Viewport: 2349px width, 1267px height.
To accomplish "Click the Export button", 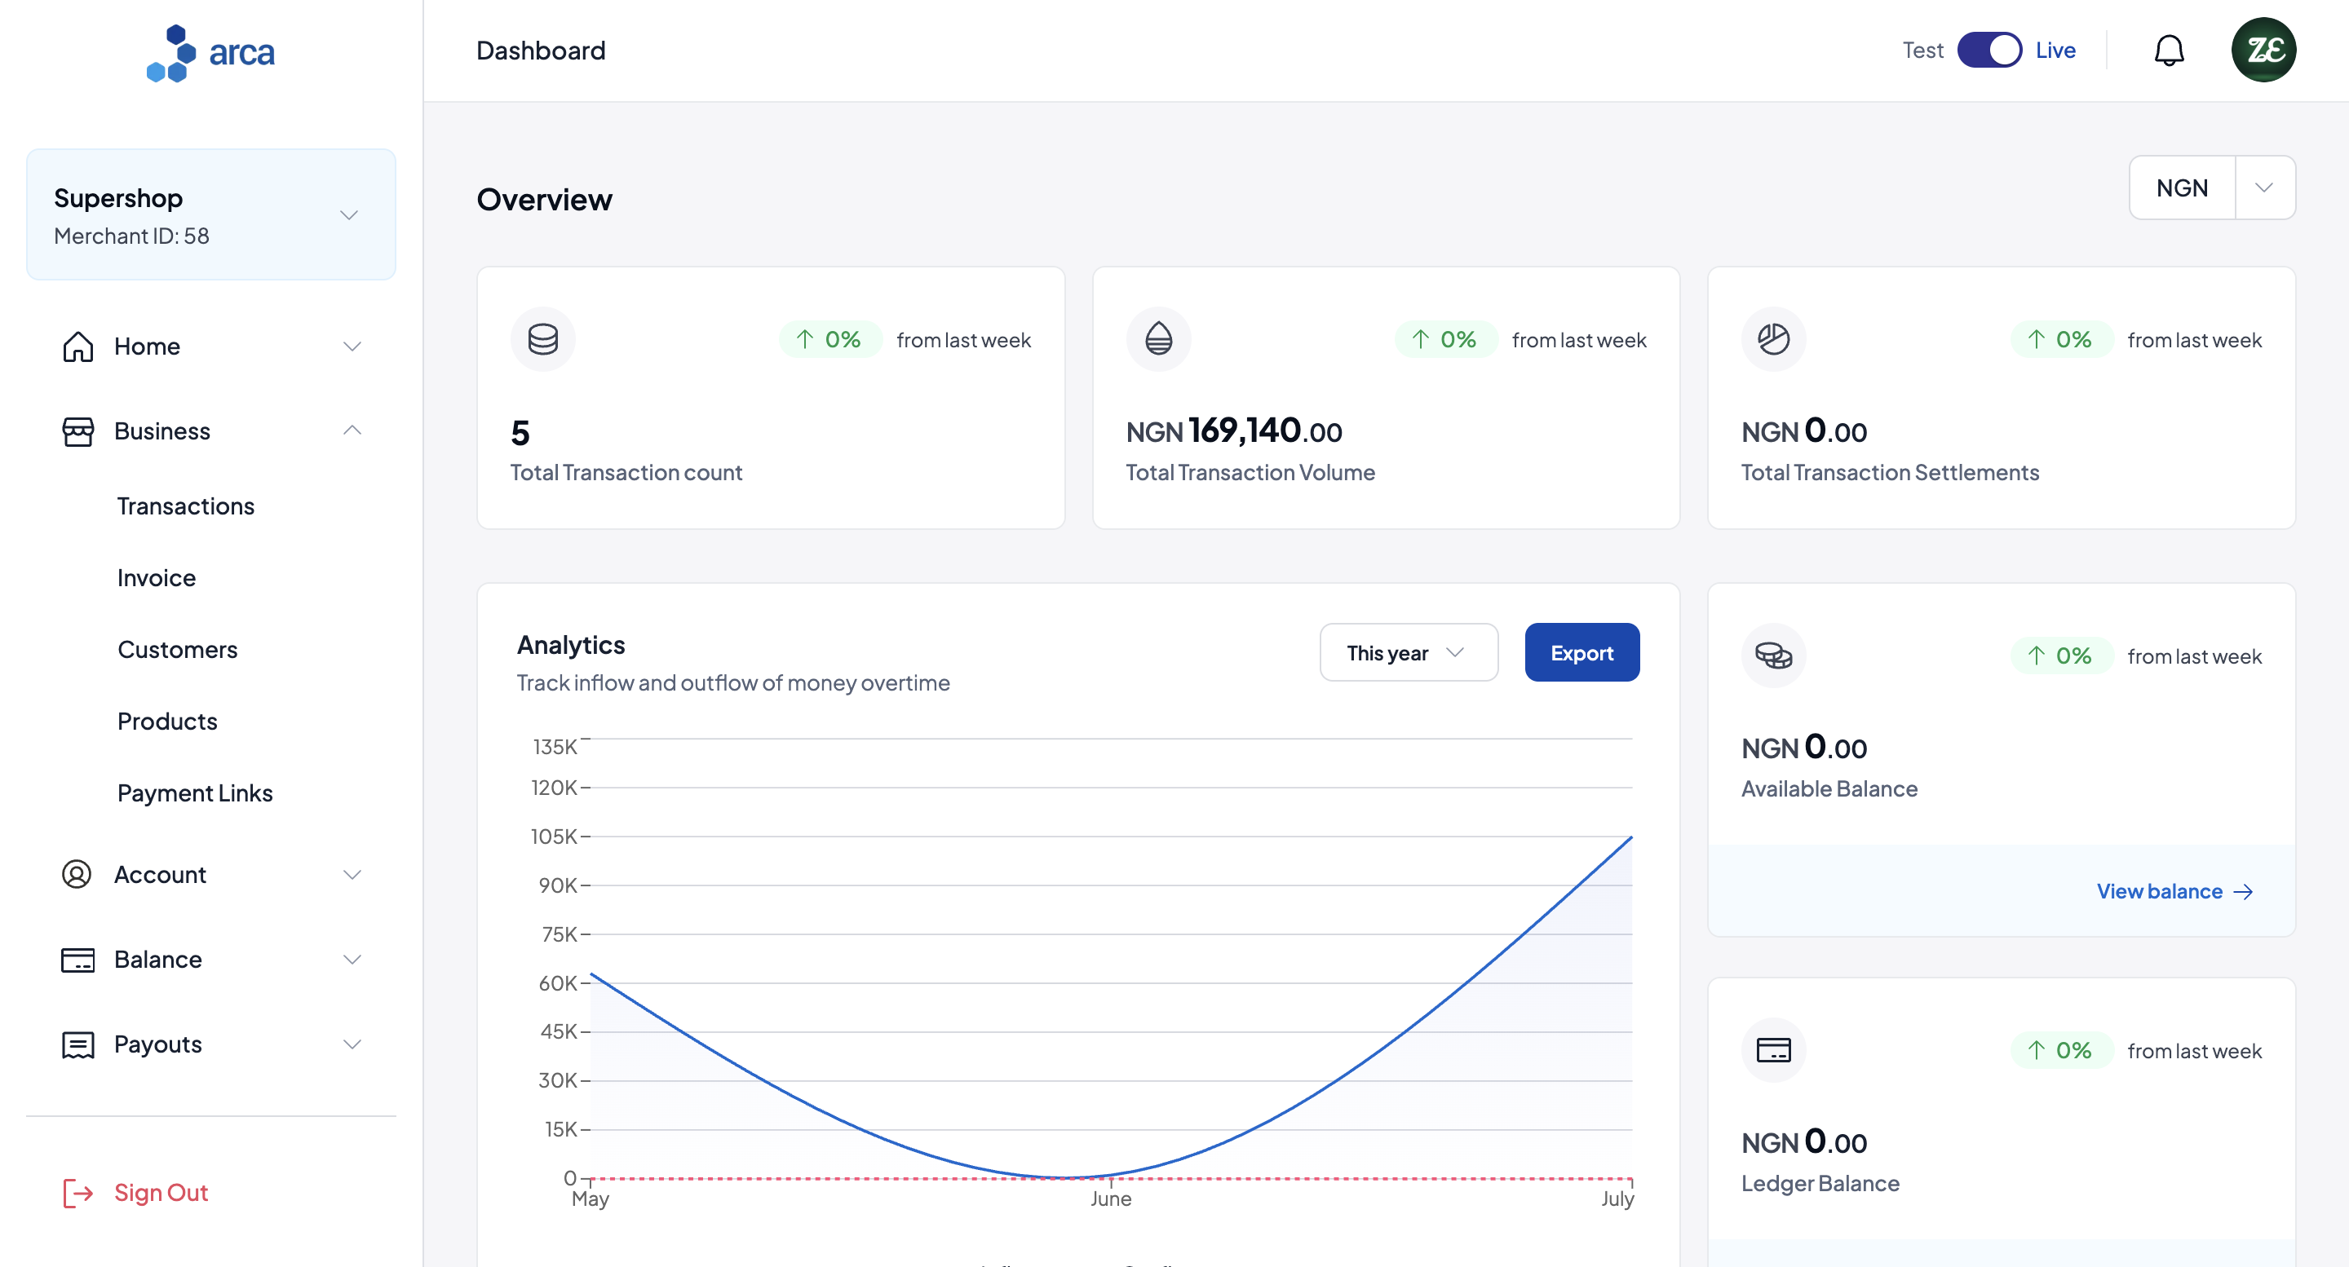I will point(1581,652).
